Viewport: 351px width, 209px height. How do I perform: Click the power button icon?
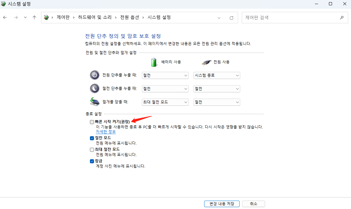point(95,75)
